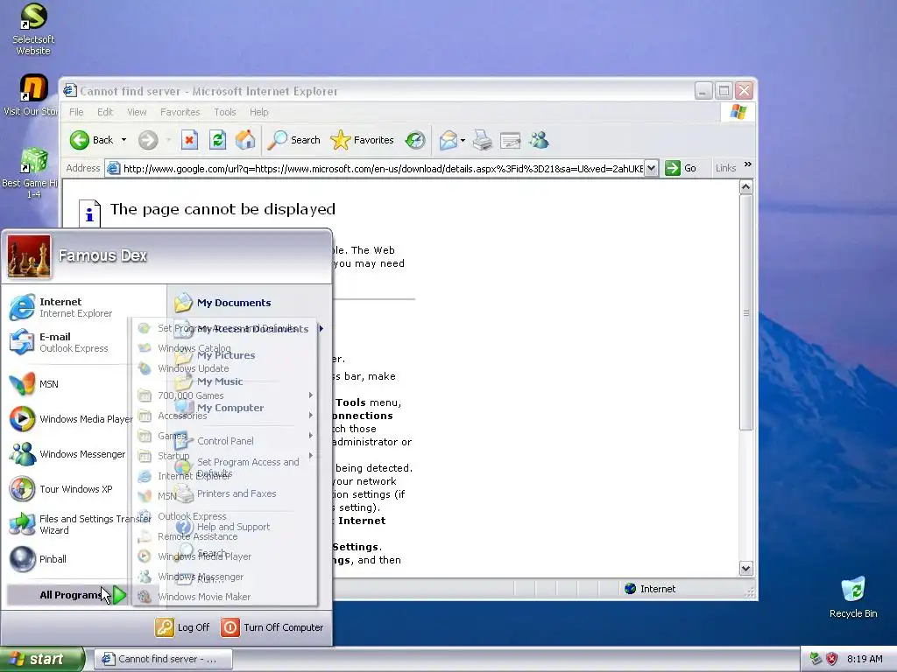Open the Mail button dropdown arrow
The width and height of the screenshot is (897, 672).
[463, 140]
